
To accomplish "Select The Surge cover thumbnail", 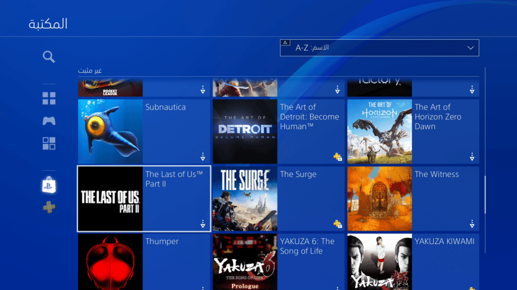I will (x=245, y=199).
